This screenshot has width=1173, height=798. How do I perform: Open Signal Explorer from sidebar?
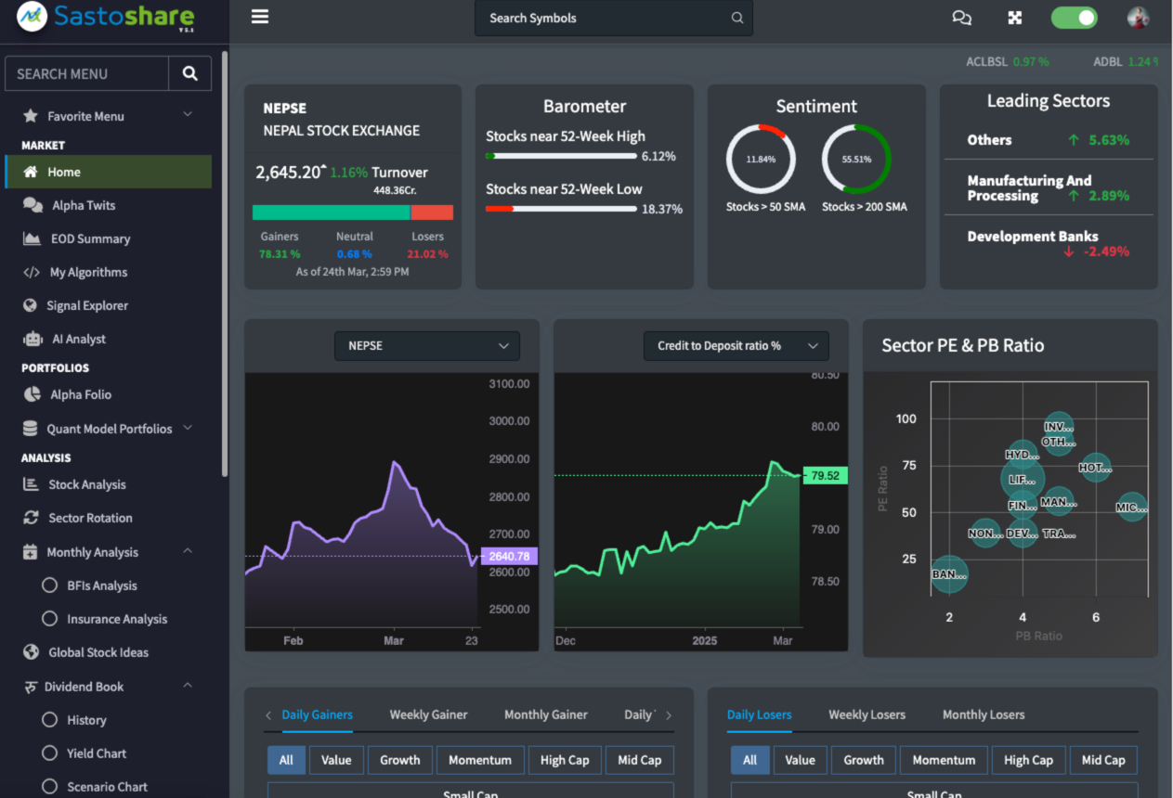point(87,305)
